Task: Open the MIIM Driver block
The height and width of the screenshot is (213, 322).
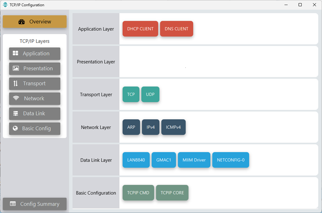Action: 194,160
